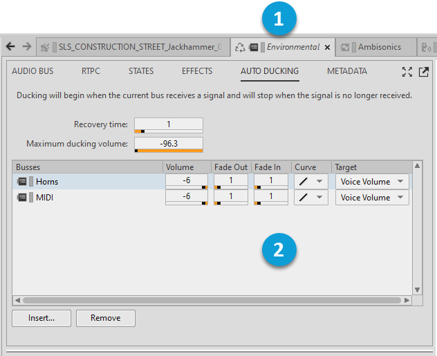Click the back navigation arrow
Image resolution: width=437 pixels, height=356 pixels.
10,46
